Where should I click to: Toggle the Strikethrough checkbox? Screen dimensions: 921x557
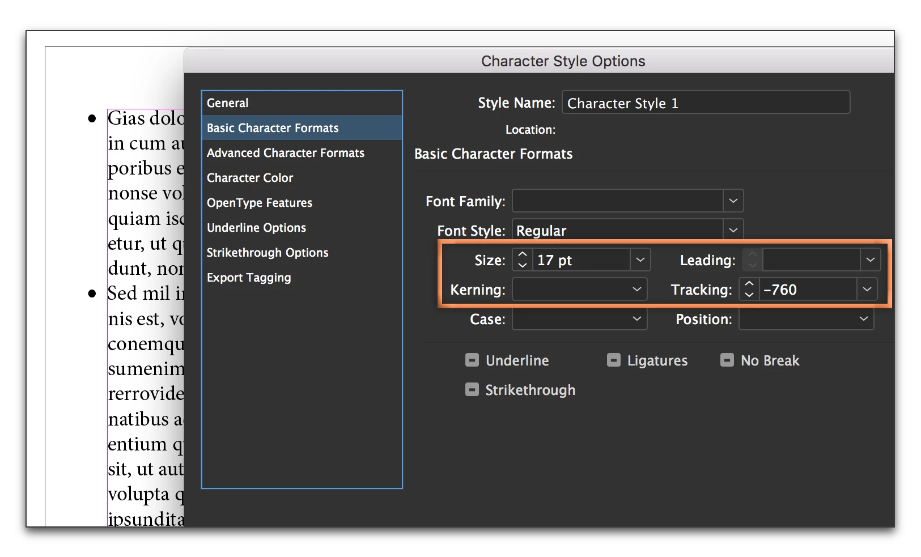click(x=472, y=390)
